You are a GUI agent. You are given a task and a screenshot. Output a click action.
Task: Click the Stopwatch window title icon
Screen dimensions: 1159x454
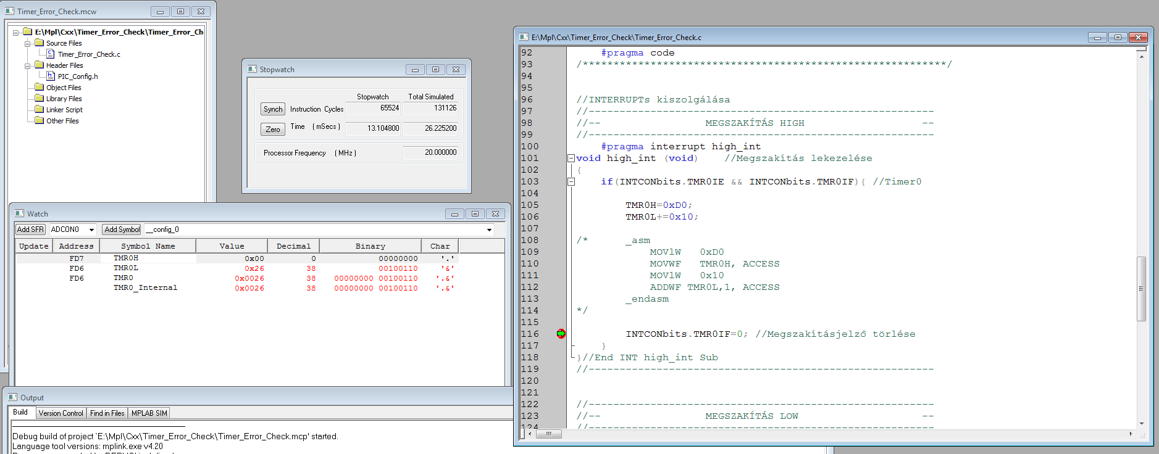pyautogui.click(x=252, y=69)
